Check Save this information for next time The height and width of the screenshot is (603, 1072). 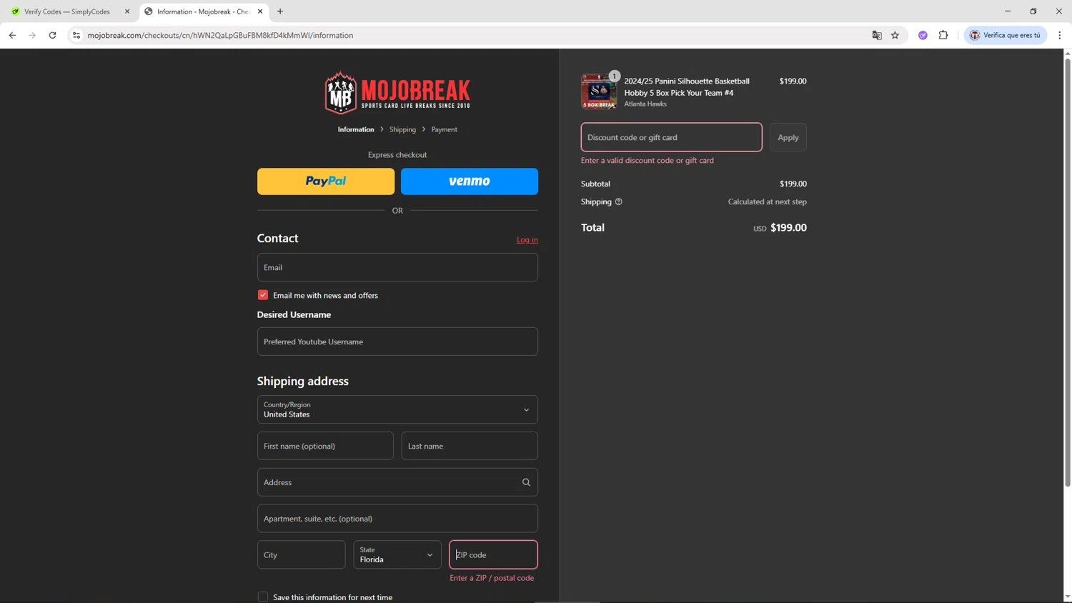(263, 597)
